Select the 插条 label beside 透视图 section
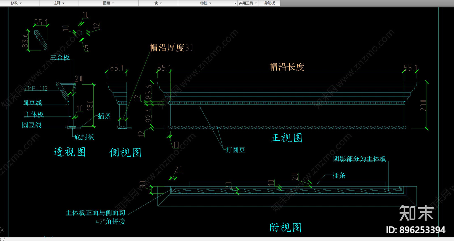 point(104,116)
